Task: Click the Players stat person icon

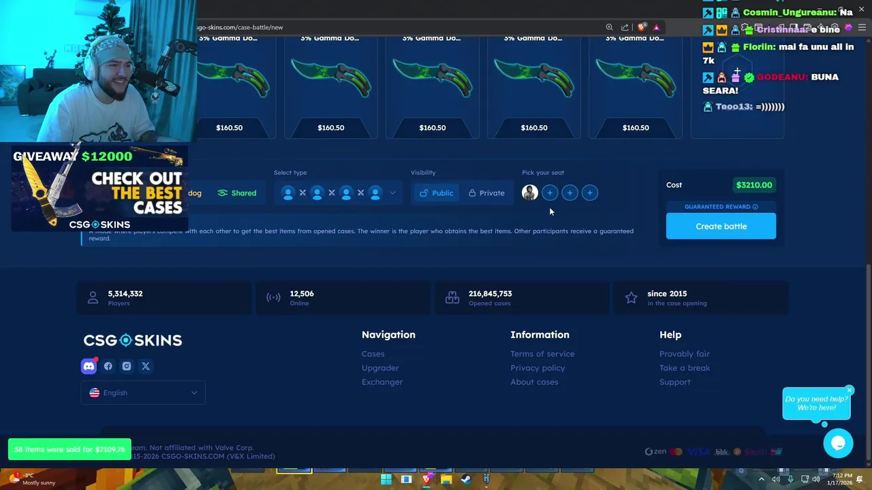Action: pos(93,297)
